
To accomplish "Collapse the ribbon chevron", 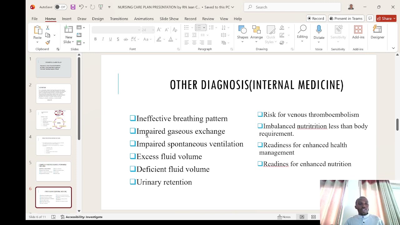I will tap(393, 48).
